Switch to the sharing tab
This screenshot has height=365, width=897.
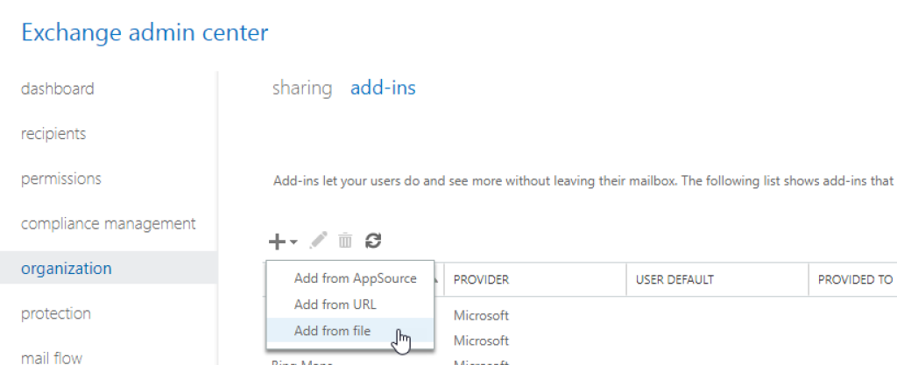pos(302,88)
